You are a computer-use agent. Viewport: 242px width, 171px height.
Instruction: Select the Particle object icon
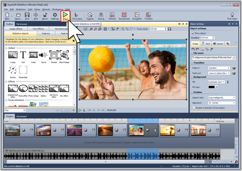pos(12,70)
